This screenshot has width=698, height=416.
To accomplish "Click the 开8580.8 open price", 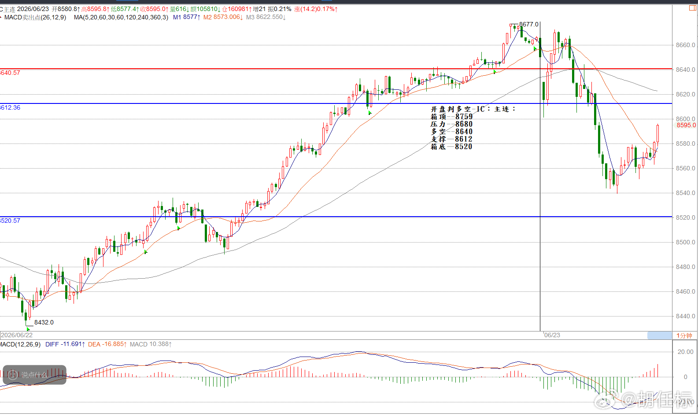I will click(66, 9).
